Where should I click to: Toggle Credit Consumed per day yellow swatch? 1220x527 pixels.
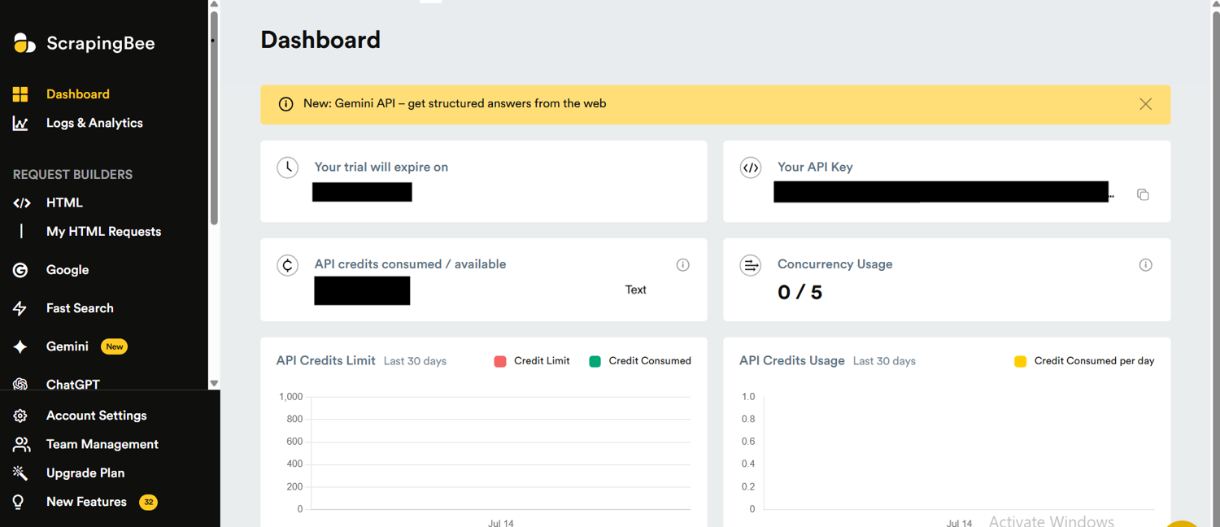coord(1020,361)
